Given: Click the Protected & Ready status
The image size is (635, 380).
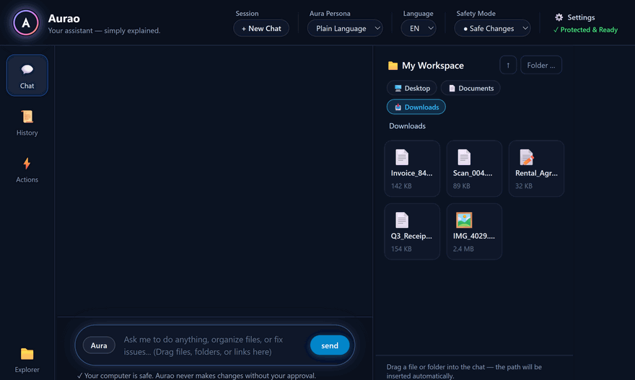Looking at the screenshot, I should pos(585,30).
